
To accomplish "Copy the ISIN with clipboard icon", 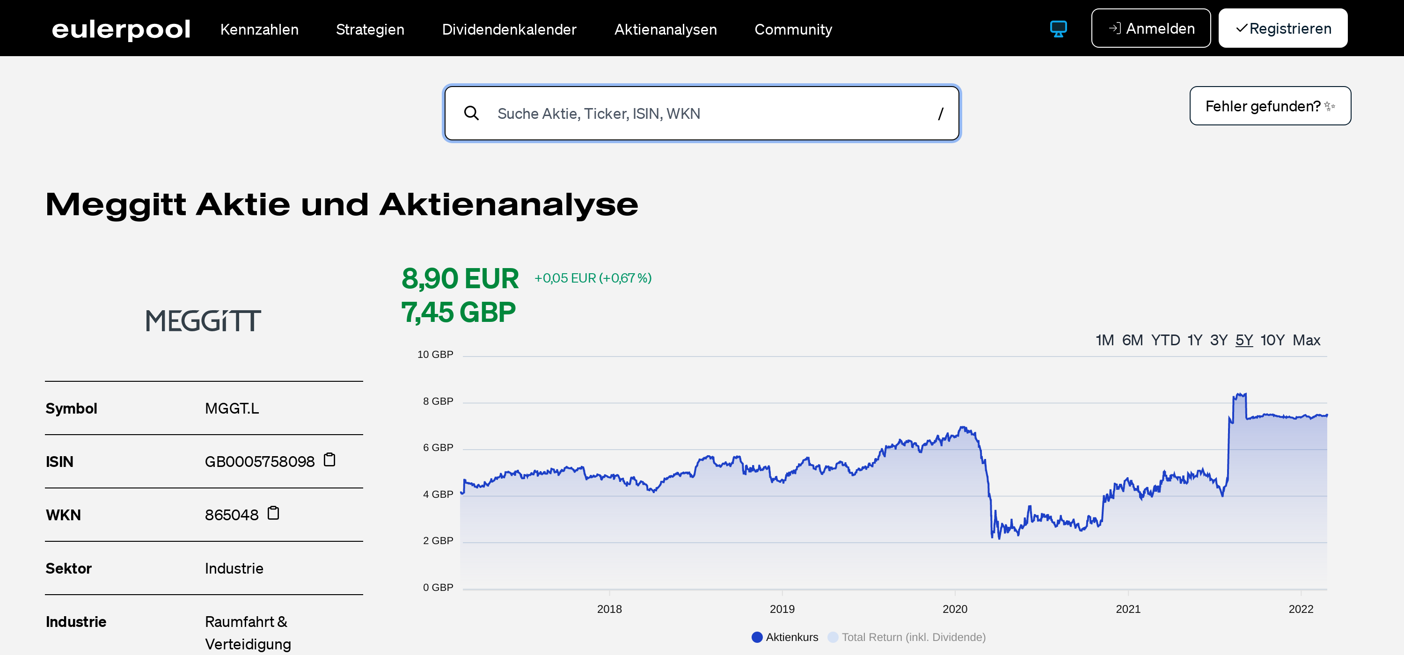I will 329,460.
